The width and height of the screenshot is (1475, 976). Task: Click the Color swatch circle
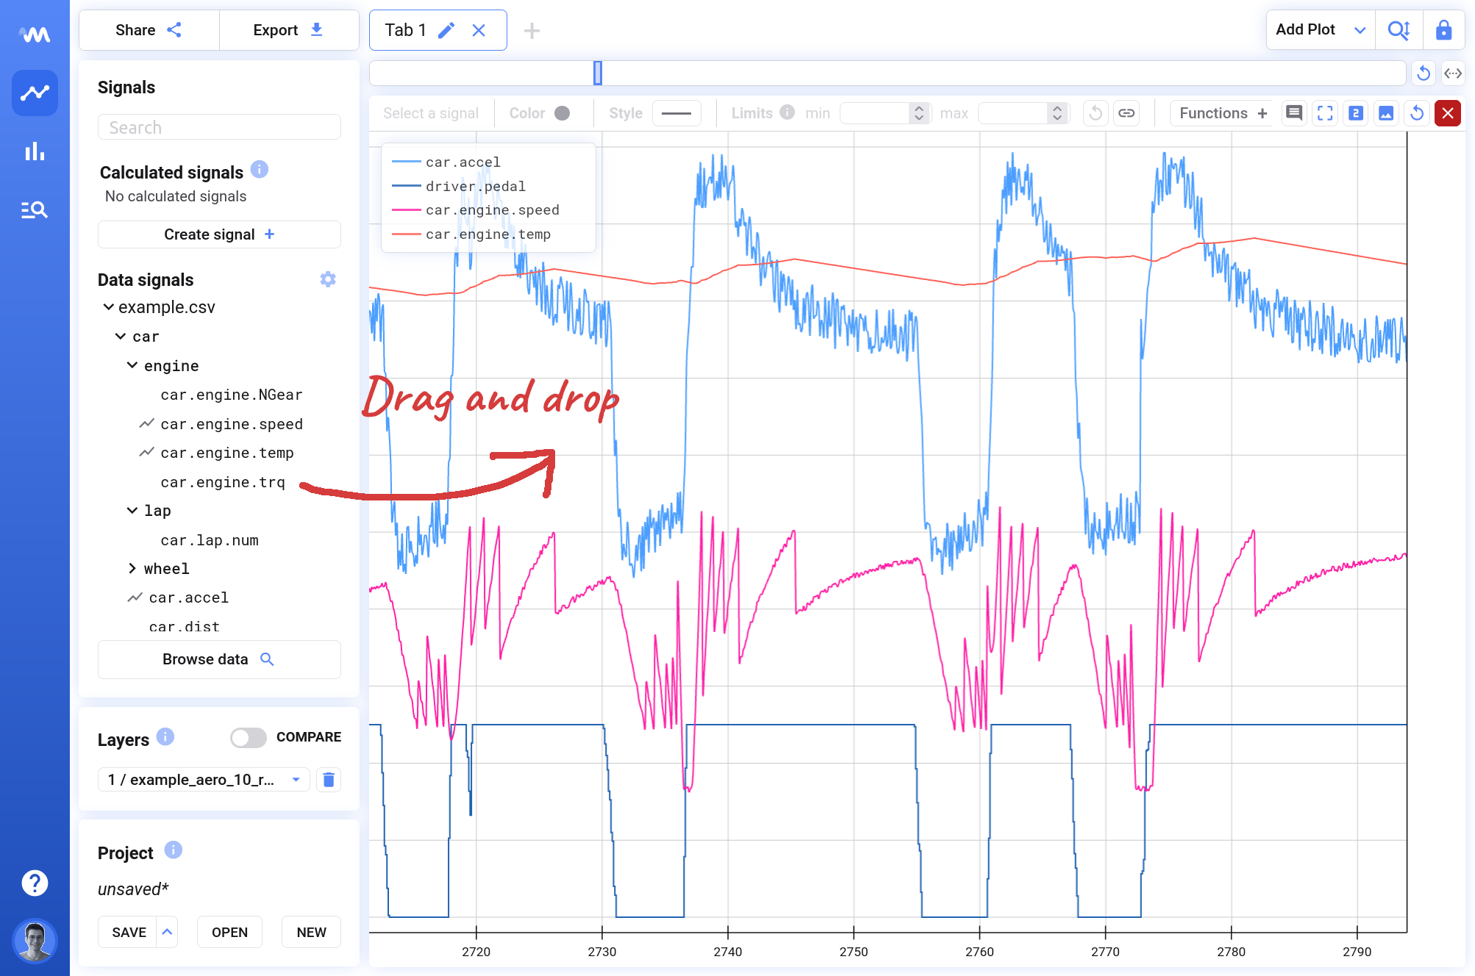tap(562, 113)
